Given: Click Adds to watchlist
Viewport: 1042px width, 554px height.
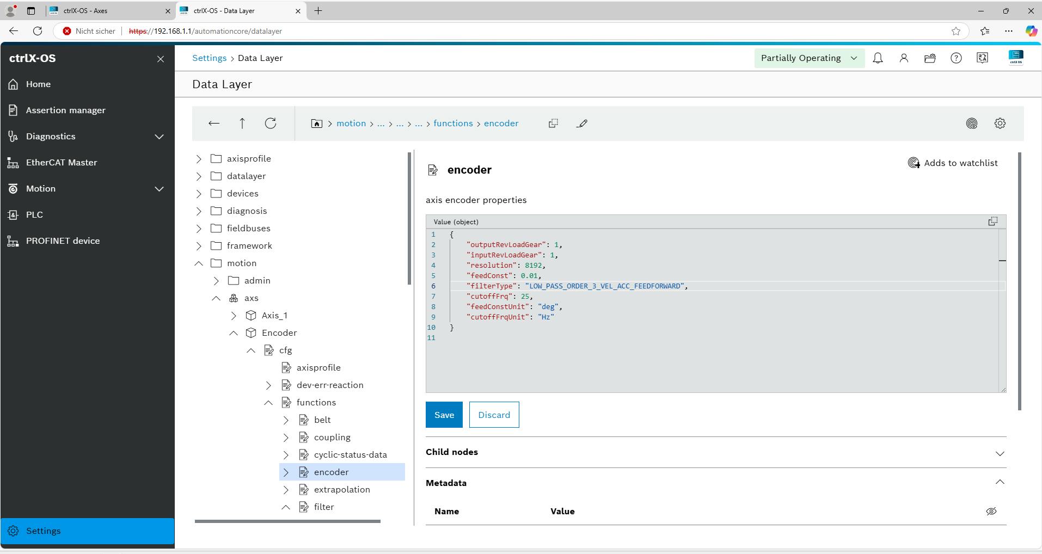Looking at the screenshot, I should coord(953,163).
